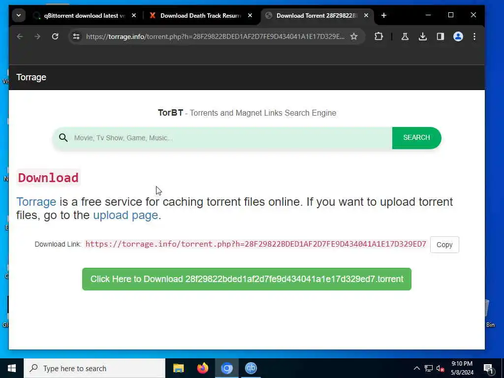Open the notification center icon

click(x=488, y=368)
